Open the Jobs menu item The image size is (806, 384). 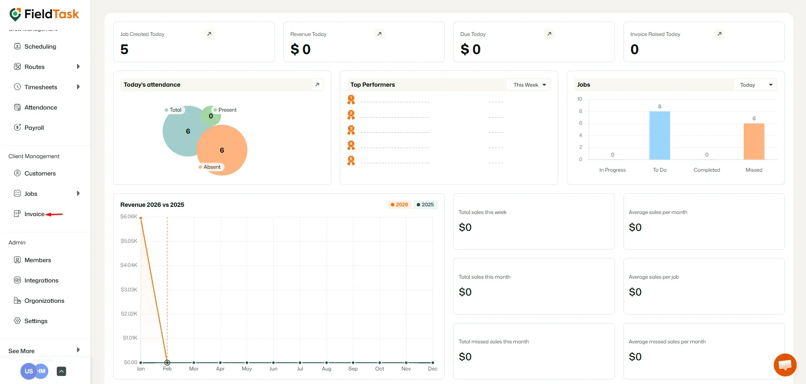(31, 193)
